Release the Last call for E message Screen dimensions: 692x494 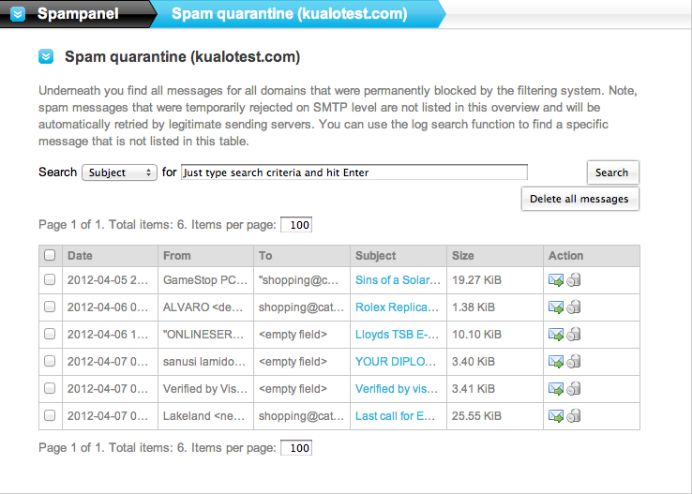(x=556, y=416)
